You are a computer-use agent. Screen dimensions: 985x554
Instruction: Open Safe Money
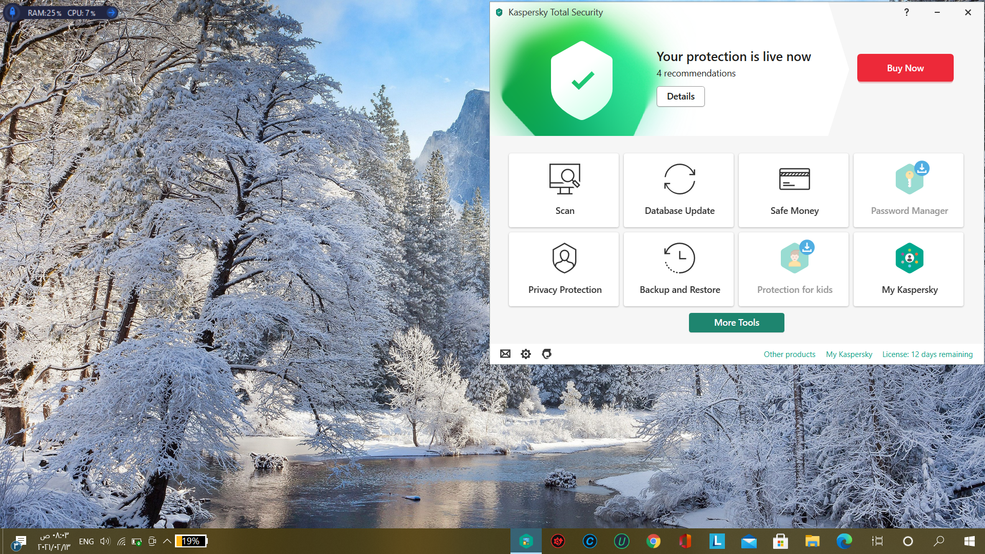click(x=794, y=190)
